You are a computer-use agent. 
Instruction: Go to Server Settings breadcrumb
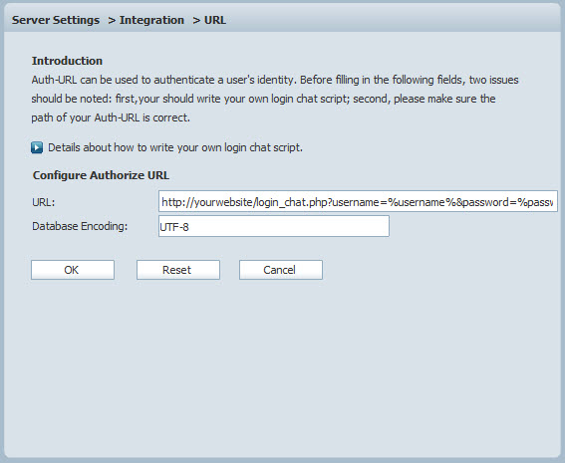[x=56, y=20]
